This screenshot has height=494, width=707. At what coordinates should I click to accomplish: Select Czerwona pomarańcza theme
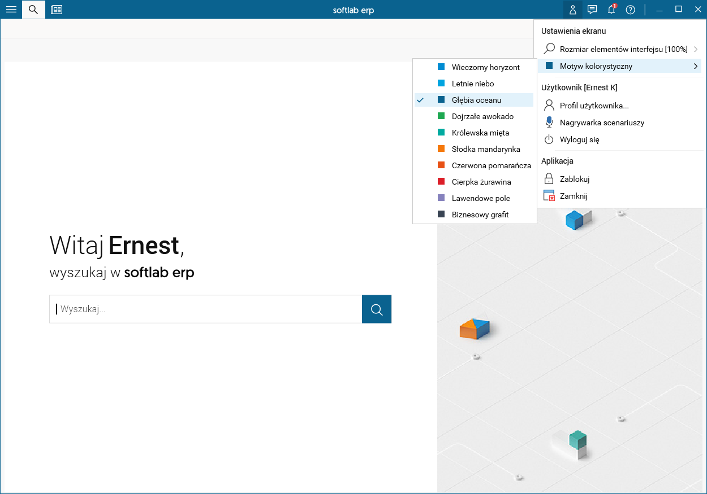[x=474, y=165]
